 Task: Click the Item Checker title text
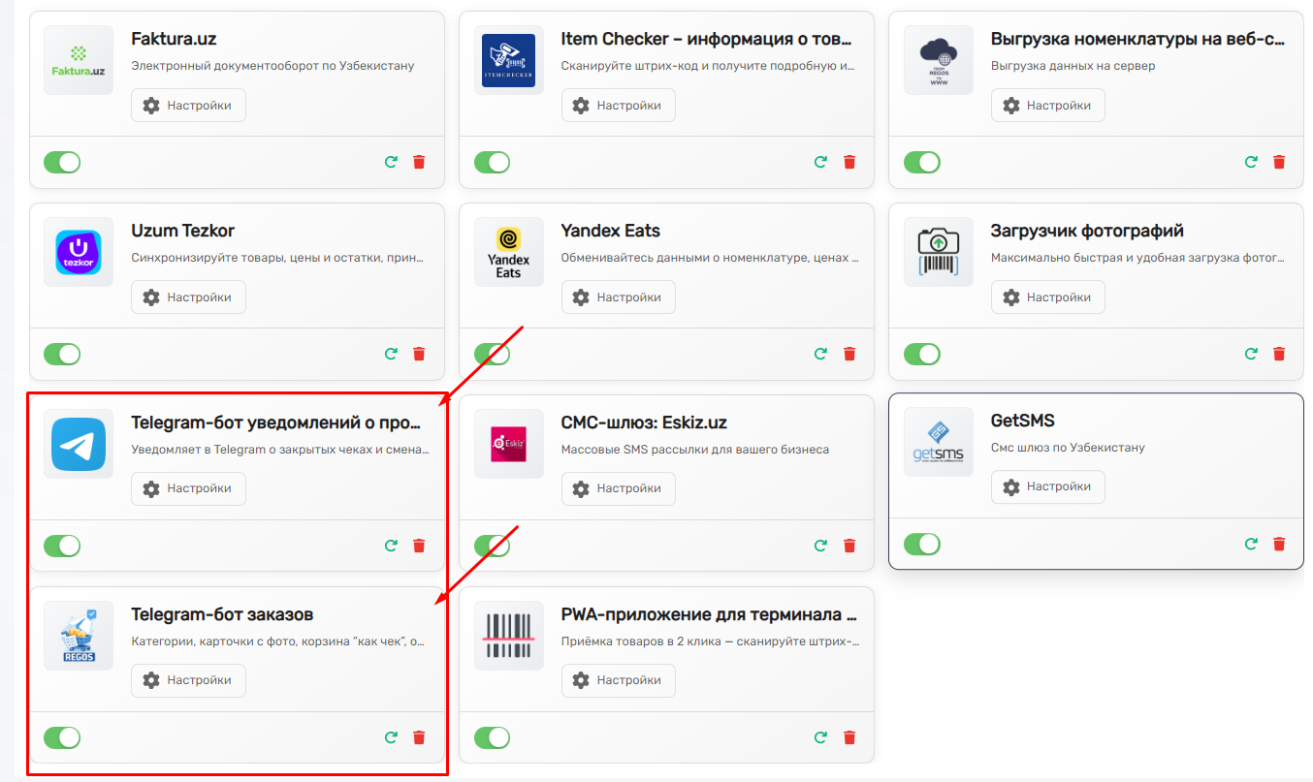coord(706,40)
